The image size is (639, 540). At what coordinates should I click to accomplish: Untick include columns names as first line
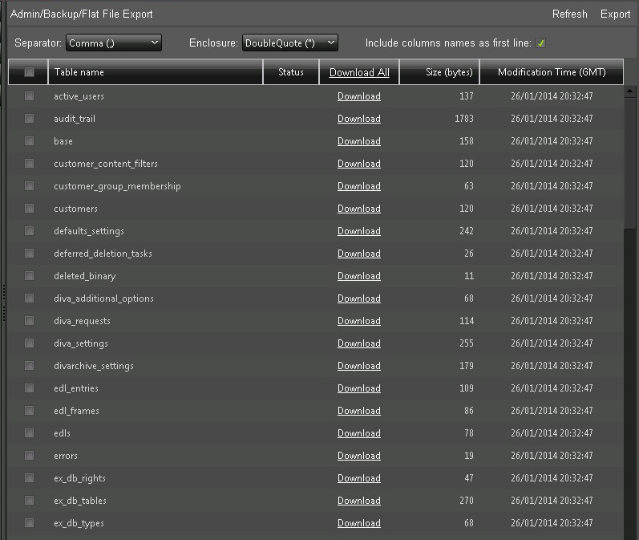[540, 43]
